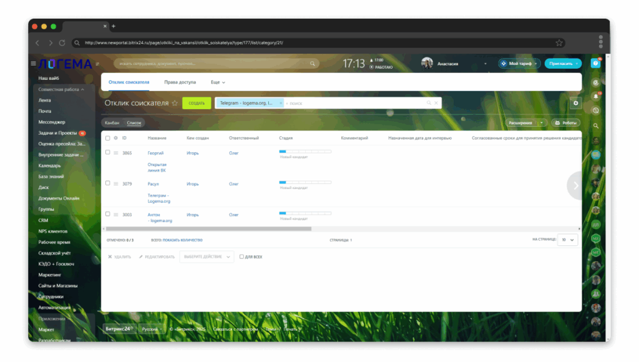Toggle the select-all checkbox in table header

(107, 138)
